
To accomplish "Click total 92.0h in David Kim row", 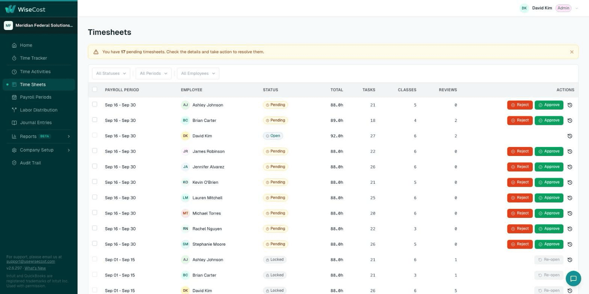I will tap(337, 136).
